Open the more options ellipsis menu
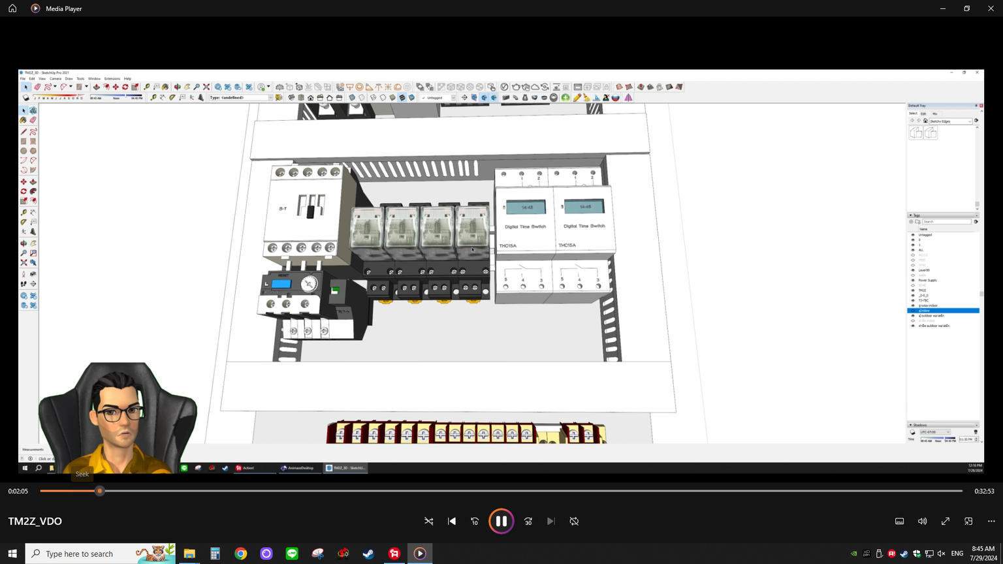The width and height of the screenshot is (1003, 564). coord(991,521)
